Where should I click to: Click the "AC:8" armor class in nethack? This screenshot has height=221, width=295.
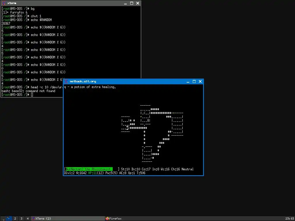tap(123, 173)
